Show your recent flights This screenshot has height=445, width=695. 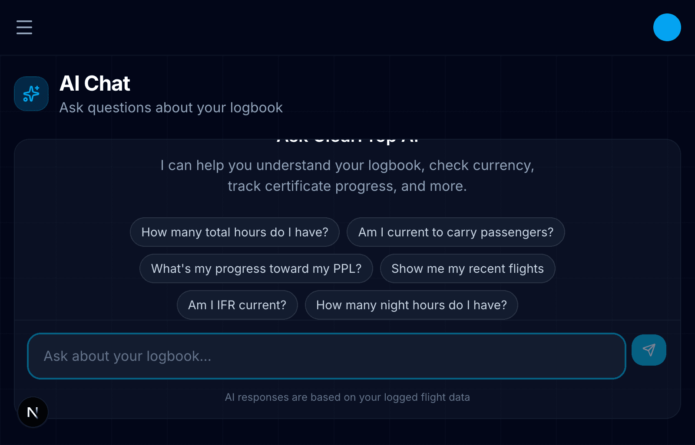coord(467,268)
